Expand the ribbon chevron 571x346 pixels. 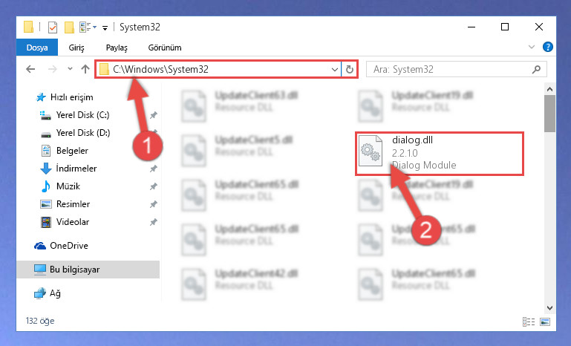click(x=532, y=47)
